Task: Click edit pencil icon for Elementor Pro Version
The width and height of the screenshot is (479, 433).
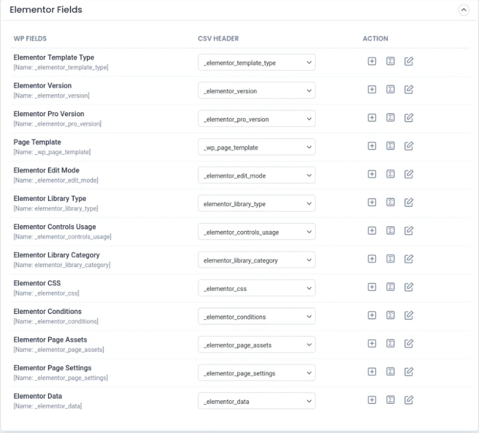Action: tap(409, 118)
